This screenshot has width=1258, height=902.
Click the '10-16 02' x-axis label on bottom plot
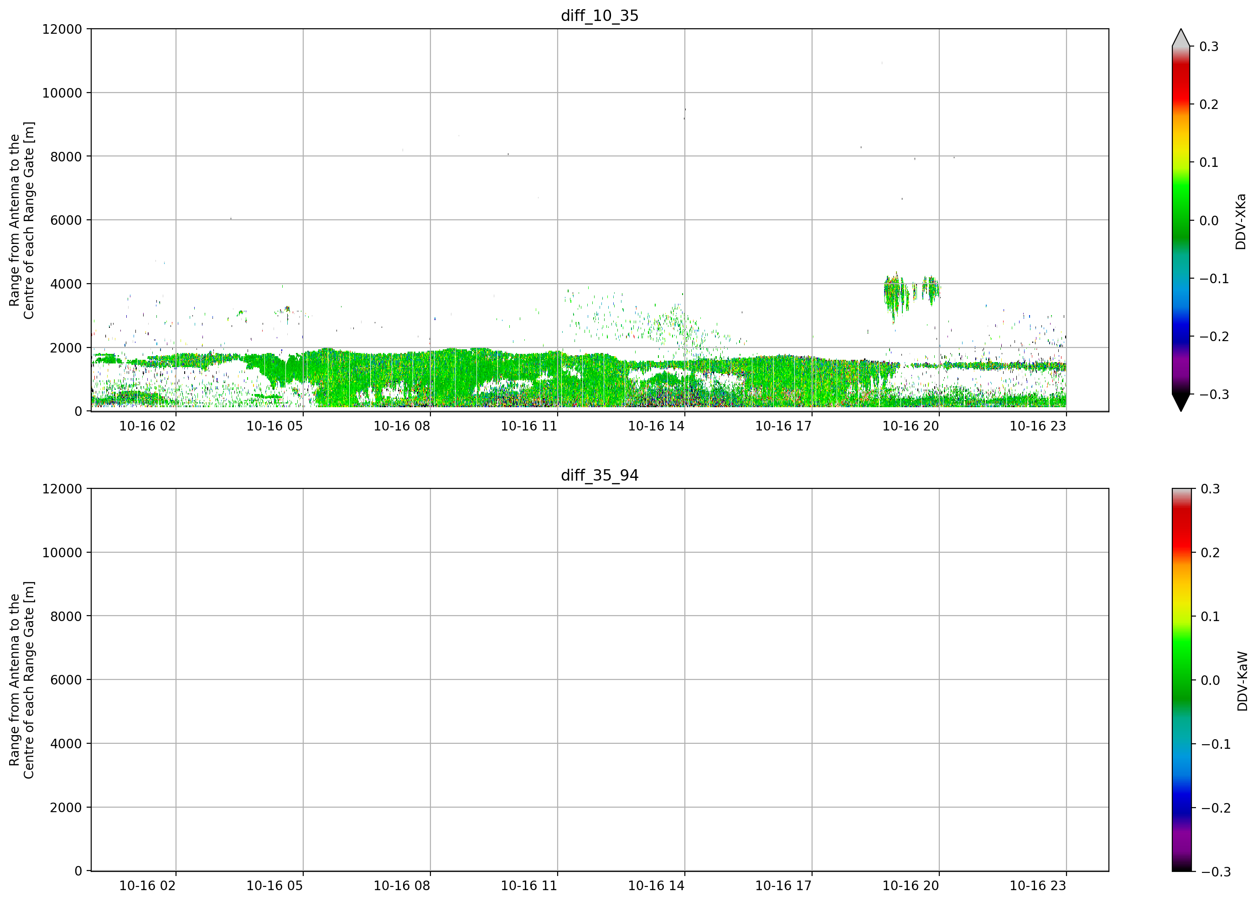[148, 886]
